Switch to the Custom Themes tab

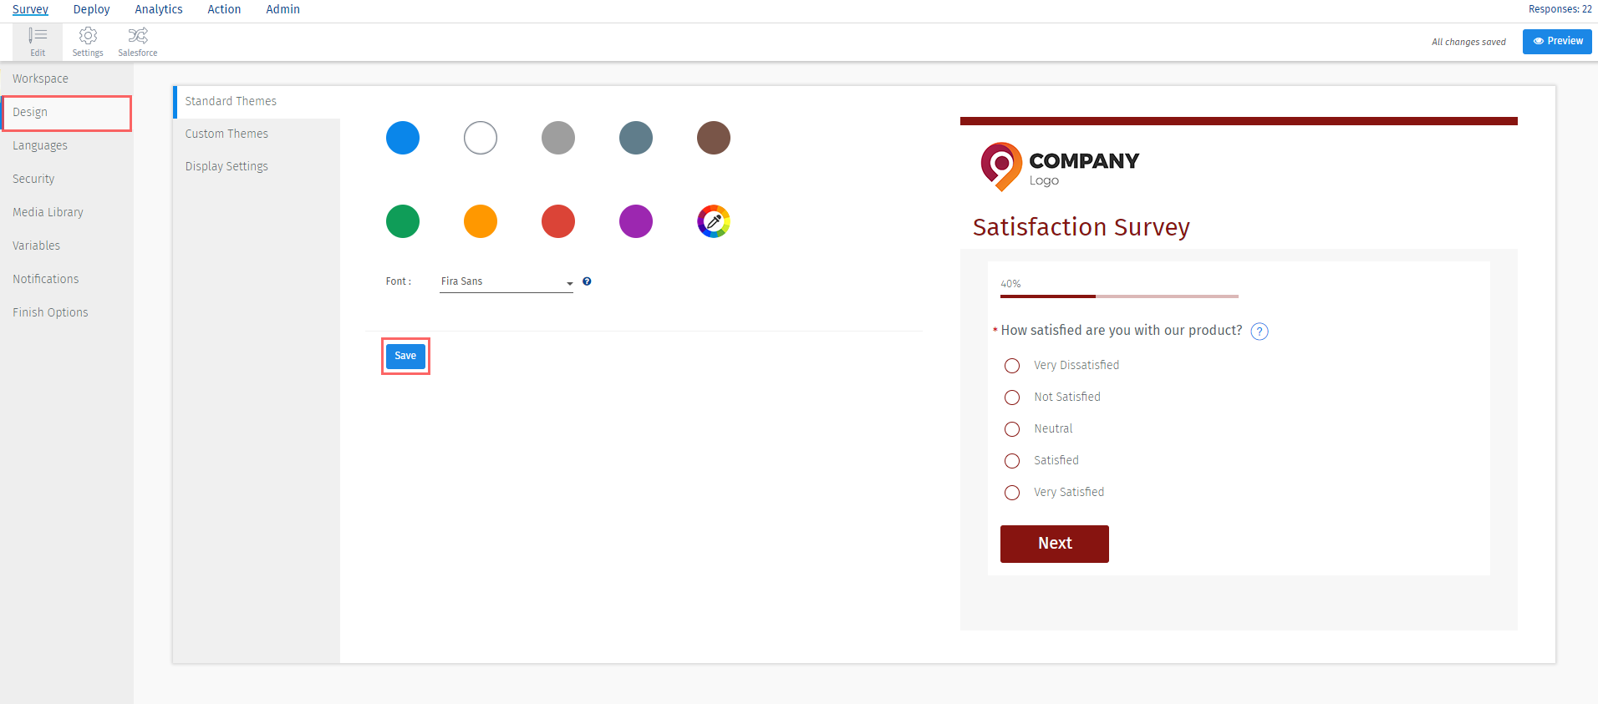click(x=226, y=134)
